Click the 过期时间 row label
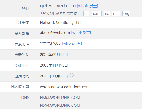 [x=22, y=76]
